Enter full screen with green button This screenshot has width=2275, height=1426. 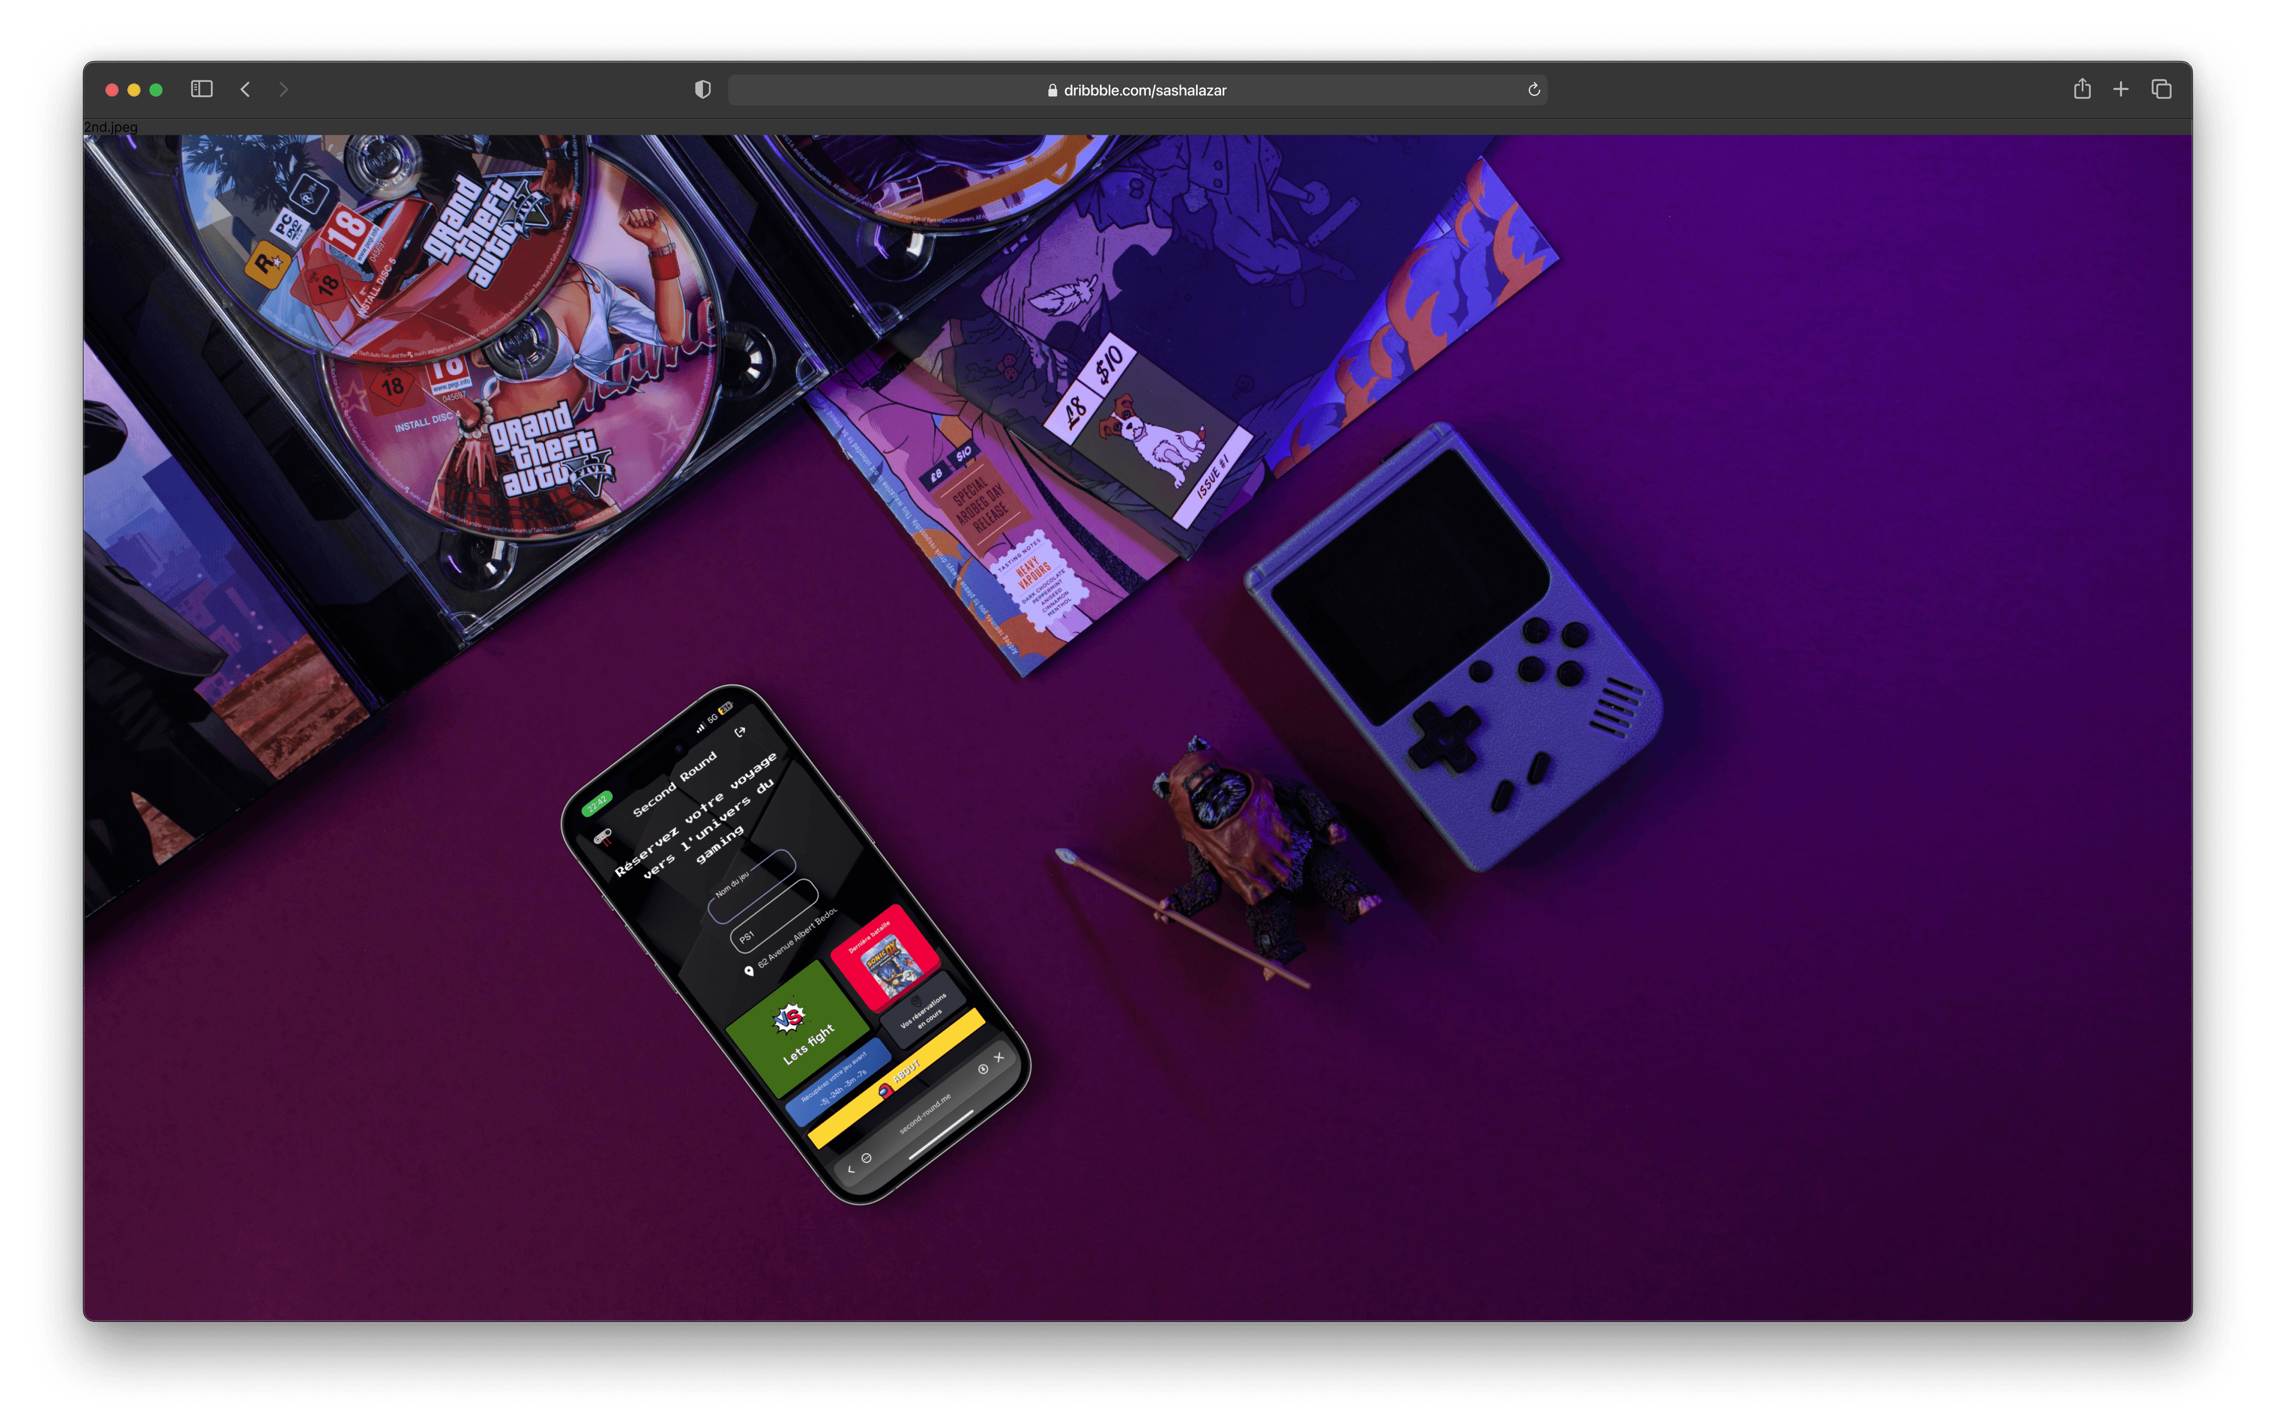click(156, 89)
